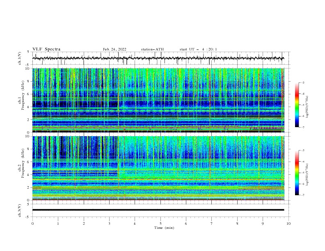Image resolution: width=325 pixels, height=251 pixels.
Task: Click the "-5" label on ch.1 color bar
Action: (303, 105)
